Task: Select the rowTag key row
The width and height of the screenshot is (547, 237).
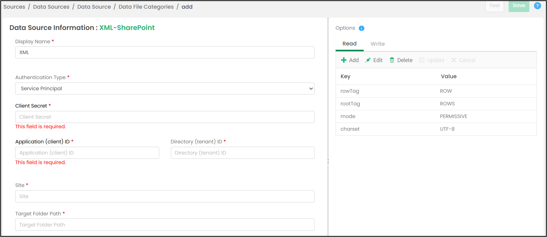Action: click(x=436, y=91)
